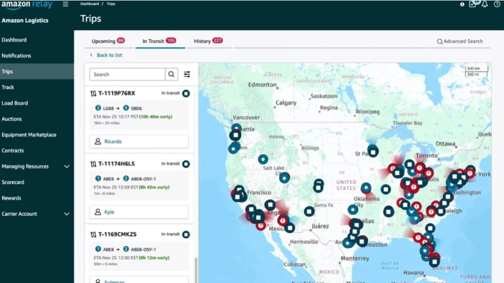Expand the Carrier Account chevron
This screenshot has width=504, height=283.
pyautogui.click(x=67, y=214)
